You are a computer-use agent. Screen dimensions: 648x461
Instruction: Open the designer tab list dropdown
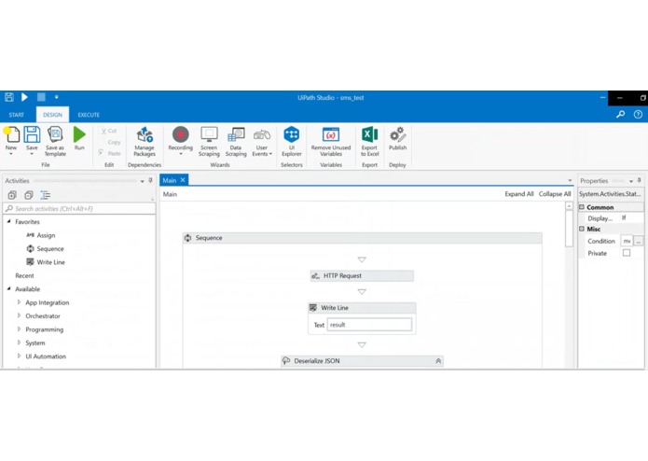pyautogui.click(x=570, y=180)
